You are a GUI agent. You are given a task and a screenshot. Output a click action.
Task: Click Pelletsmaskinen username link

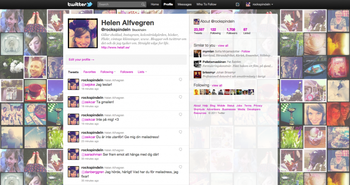pyautogui.click(x=214, y=62)
